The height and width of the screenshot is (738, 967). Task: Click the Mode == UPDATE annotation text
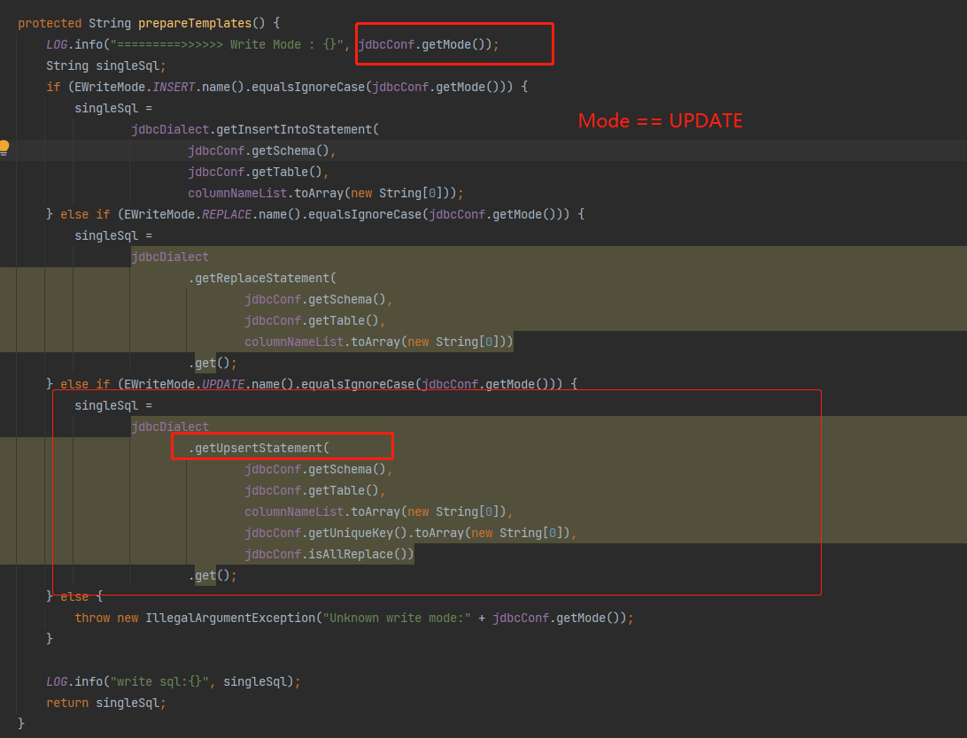click(x=660, y=120)
